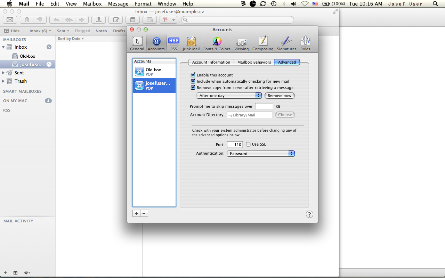The height and width of the screenshot is (278, 445).
Task: Click the Delete trash toolbar icon
Action: (27, 20)
